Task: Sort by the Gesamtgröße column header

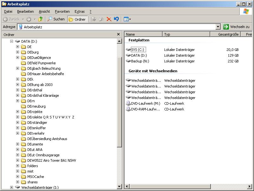Action: 225,34
